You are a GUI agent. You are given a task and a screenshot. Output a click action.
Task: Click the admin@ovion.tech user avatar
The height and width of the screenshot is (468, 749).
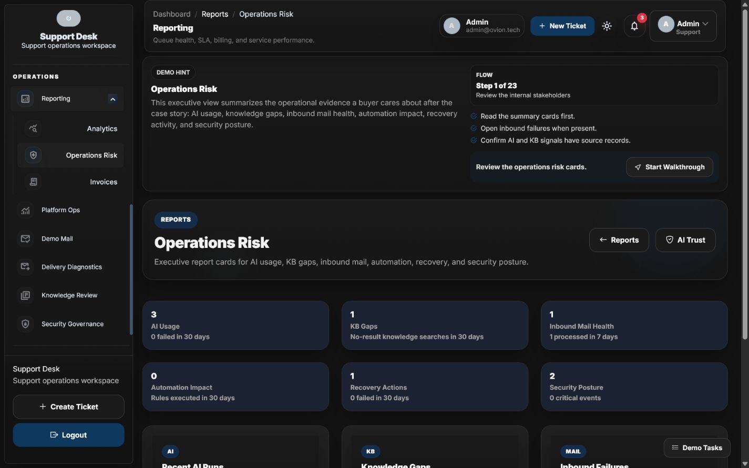coord(452,26)
